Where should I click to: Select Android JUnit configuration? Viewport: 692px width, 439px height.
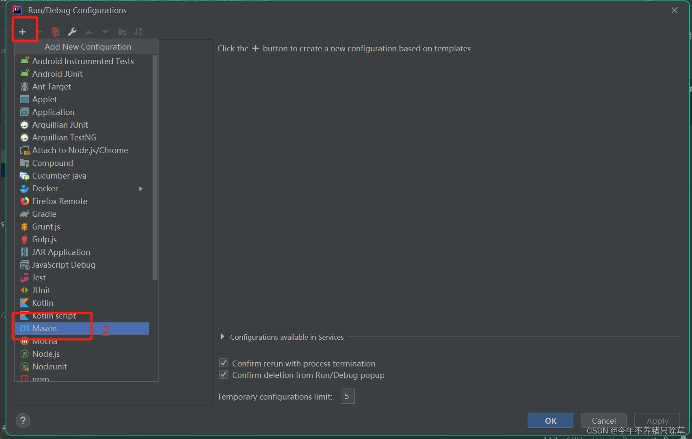[x=82, y=74]
